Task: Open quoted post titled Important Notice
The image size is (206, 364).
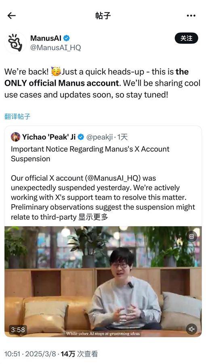Action: pos(90,154)
